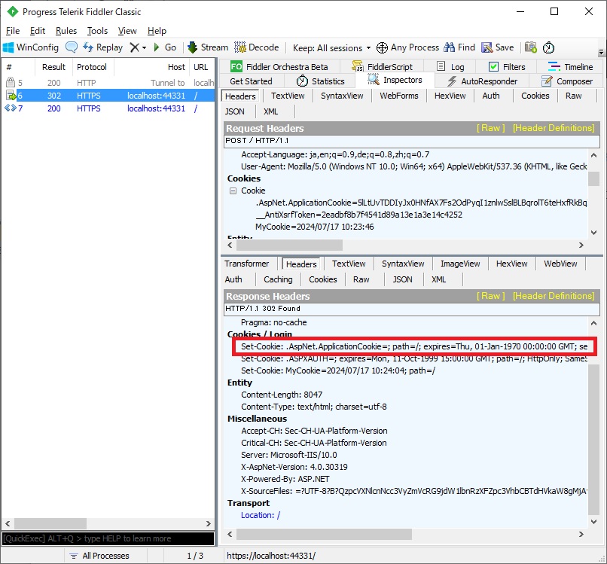This screenshot has width=607, height=564.
Task: Click the comment speech bubble icon
Action: (72, 47)
